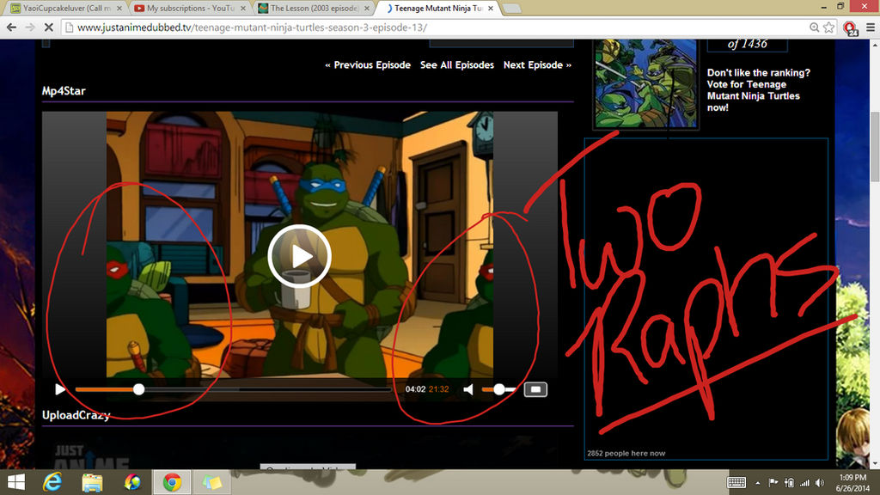Go to the Next Episode
Screen dimensions: 880x495
point(537,65)
